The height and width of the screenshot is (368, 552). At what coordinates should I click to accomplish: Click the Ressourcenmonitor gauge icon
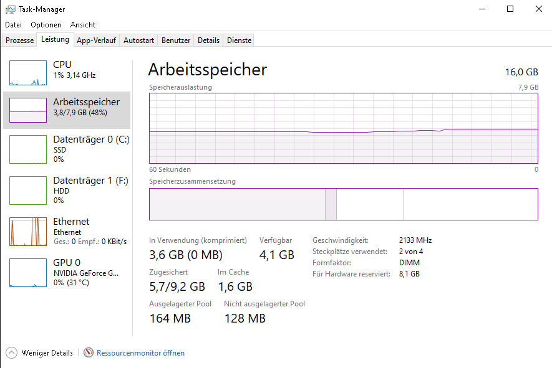point(89,352)
